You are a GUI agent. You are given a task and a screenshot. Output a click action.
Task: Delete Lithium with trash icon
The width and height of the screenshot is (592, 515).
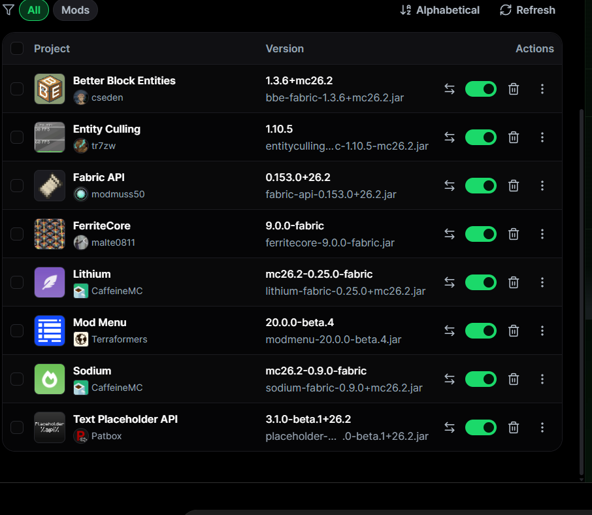click(x=514, y=282)
